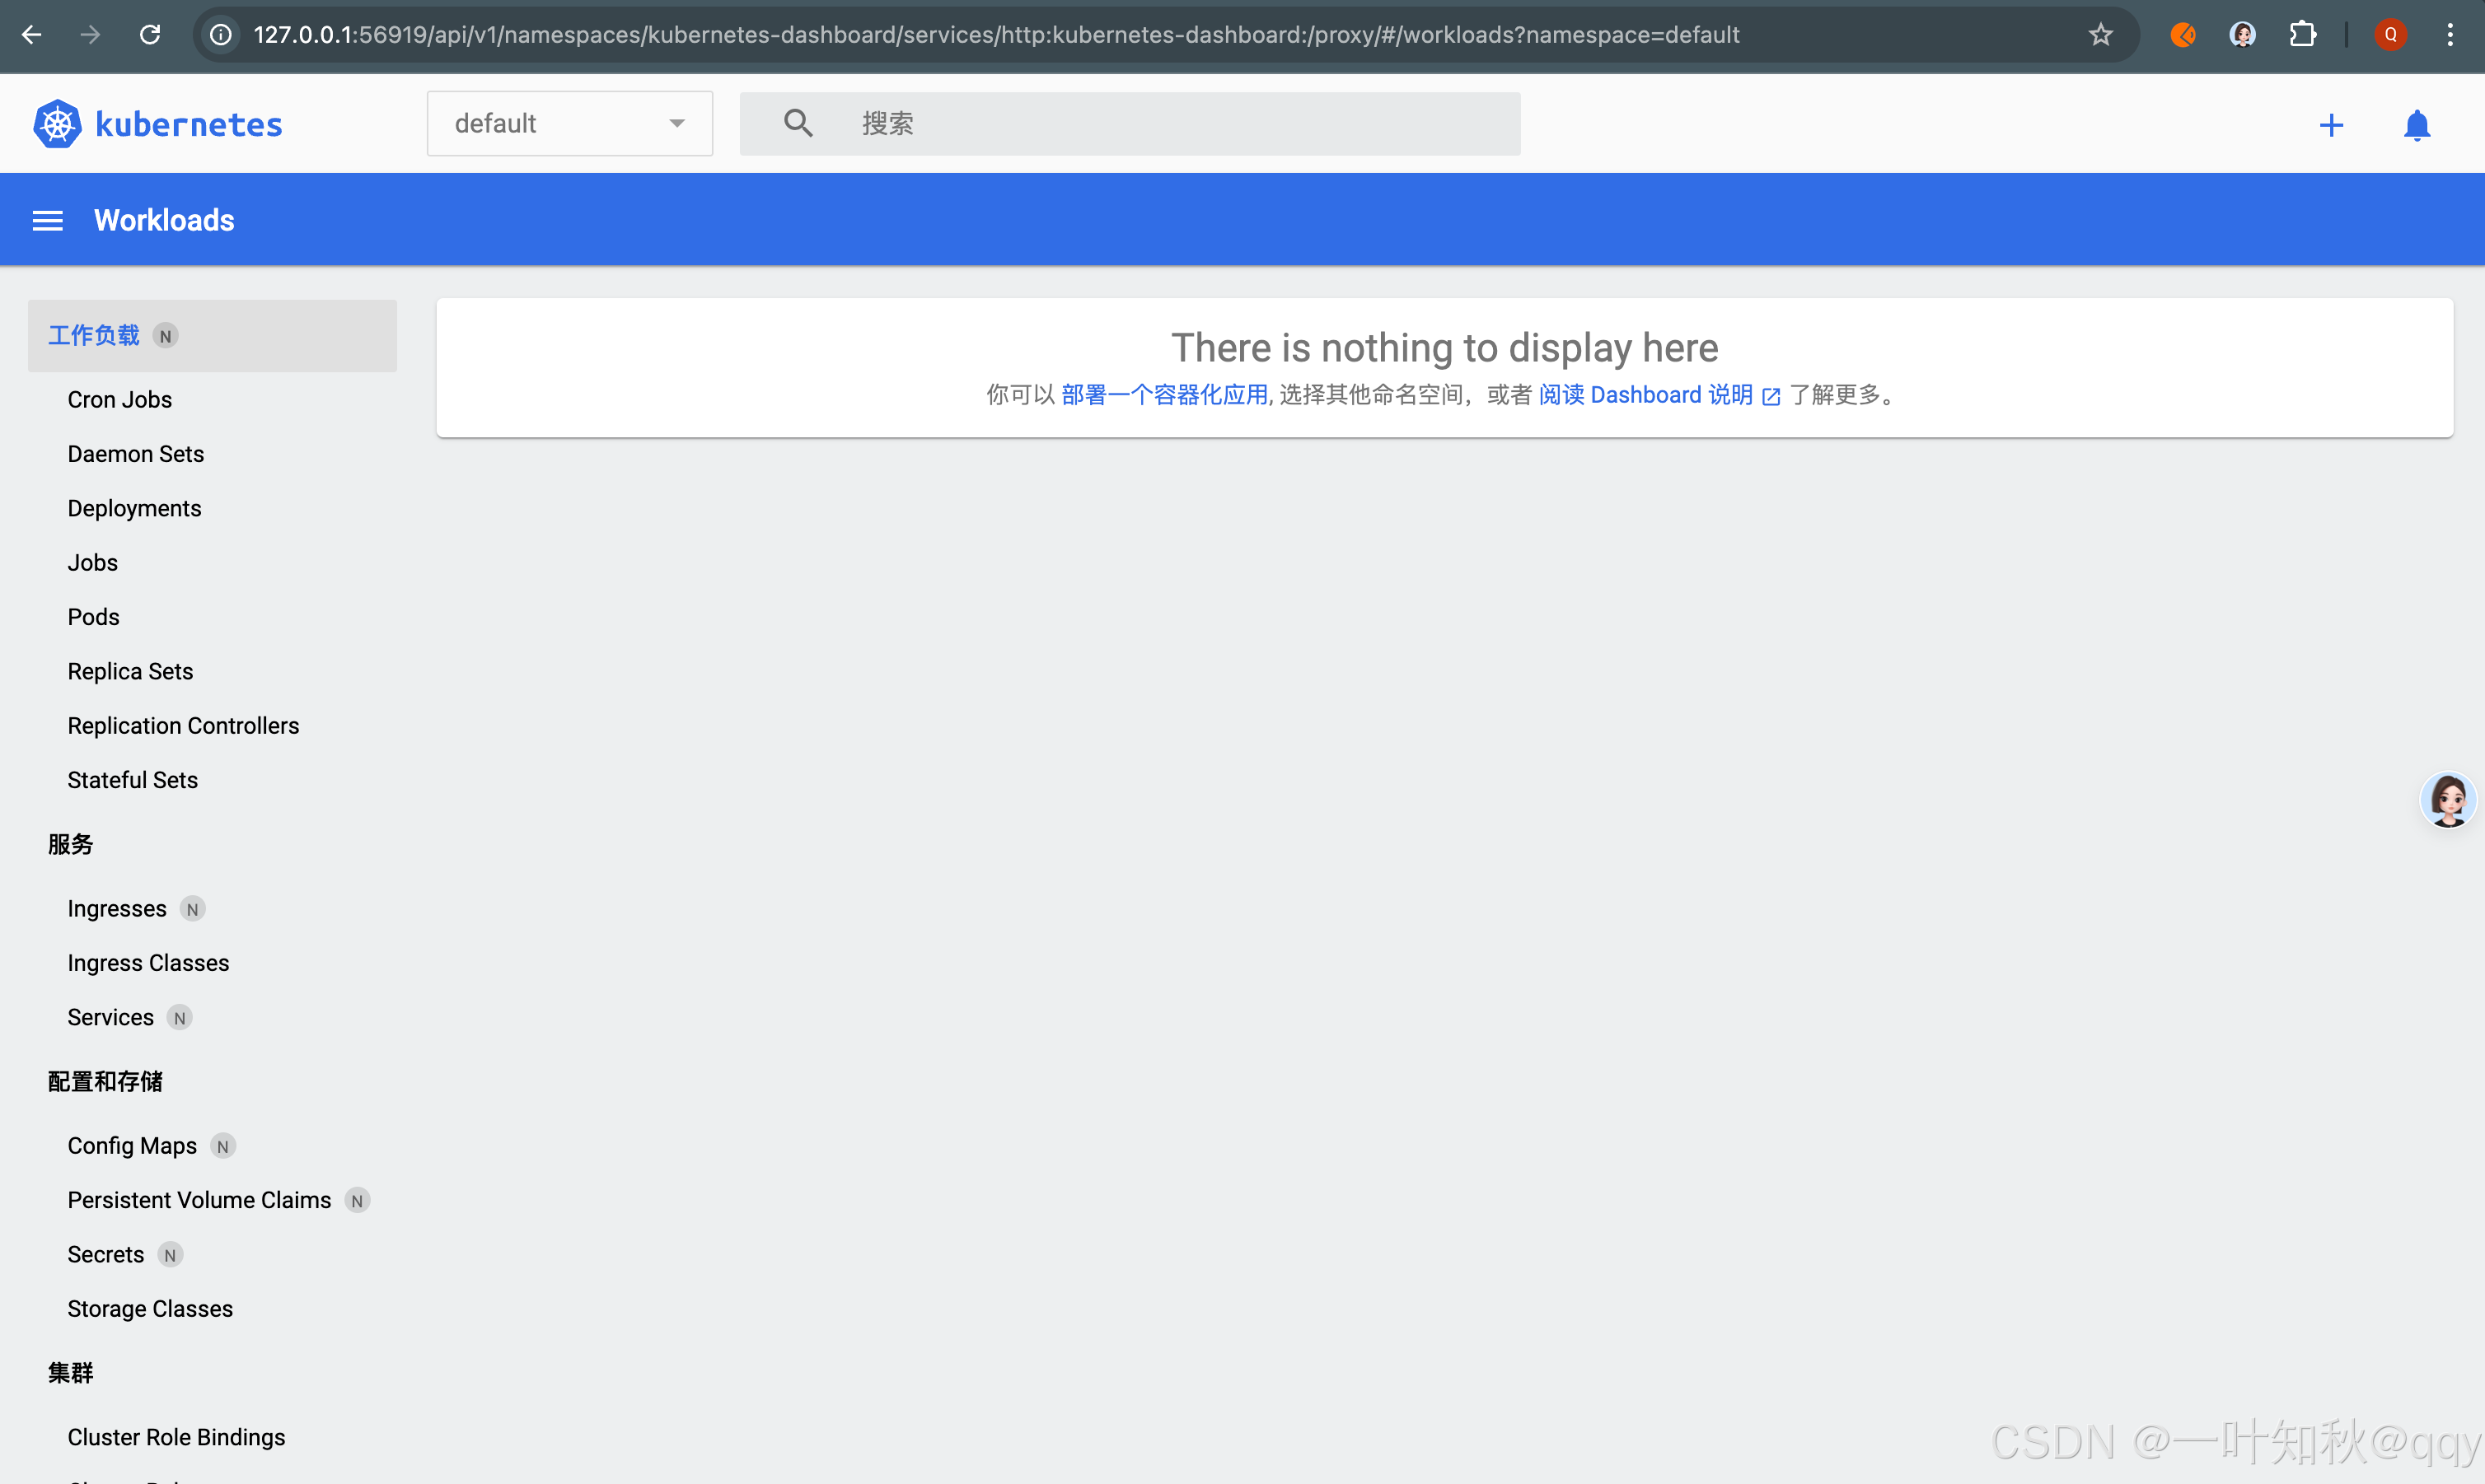The image size is (2485, 1484).
Task: Click the Kubernetes wheel logo
Action: tap(57, 124)
